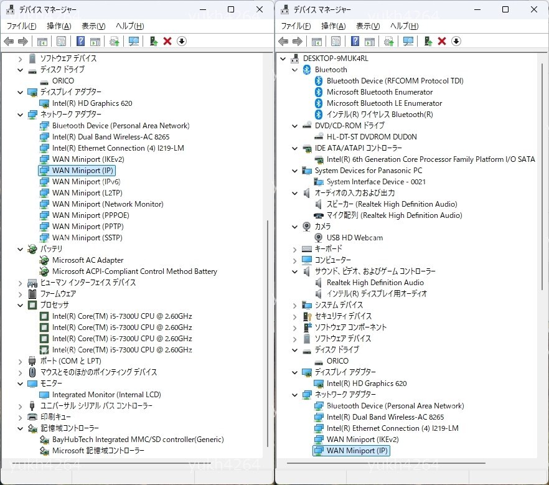Select Intel(R) Dual Band Wireless-AC 8265 in left window
This screenshot has width=549, height=485.
point(111,137)
